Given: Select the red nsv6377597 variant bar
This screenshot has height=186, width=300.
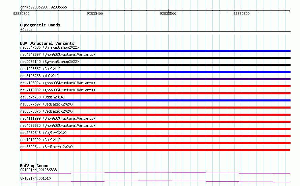Looking at the screenshot, I should point(155,108).
